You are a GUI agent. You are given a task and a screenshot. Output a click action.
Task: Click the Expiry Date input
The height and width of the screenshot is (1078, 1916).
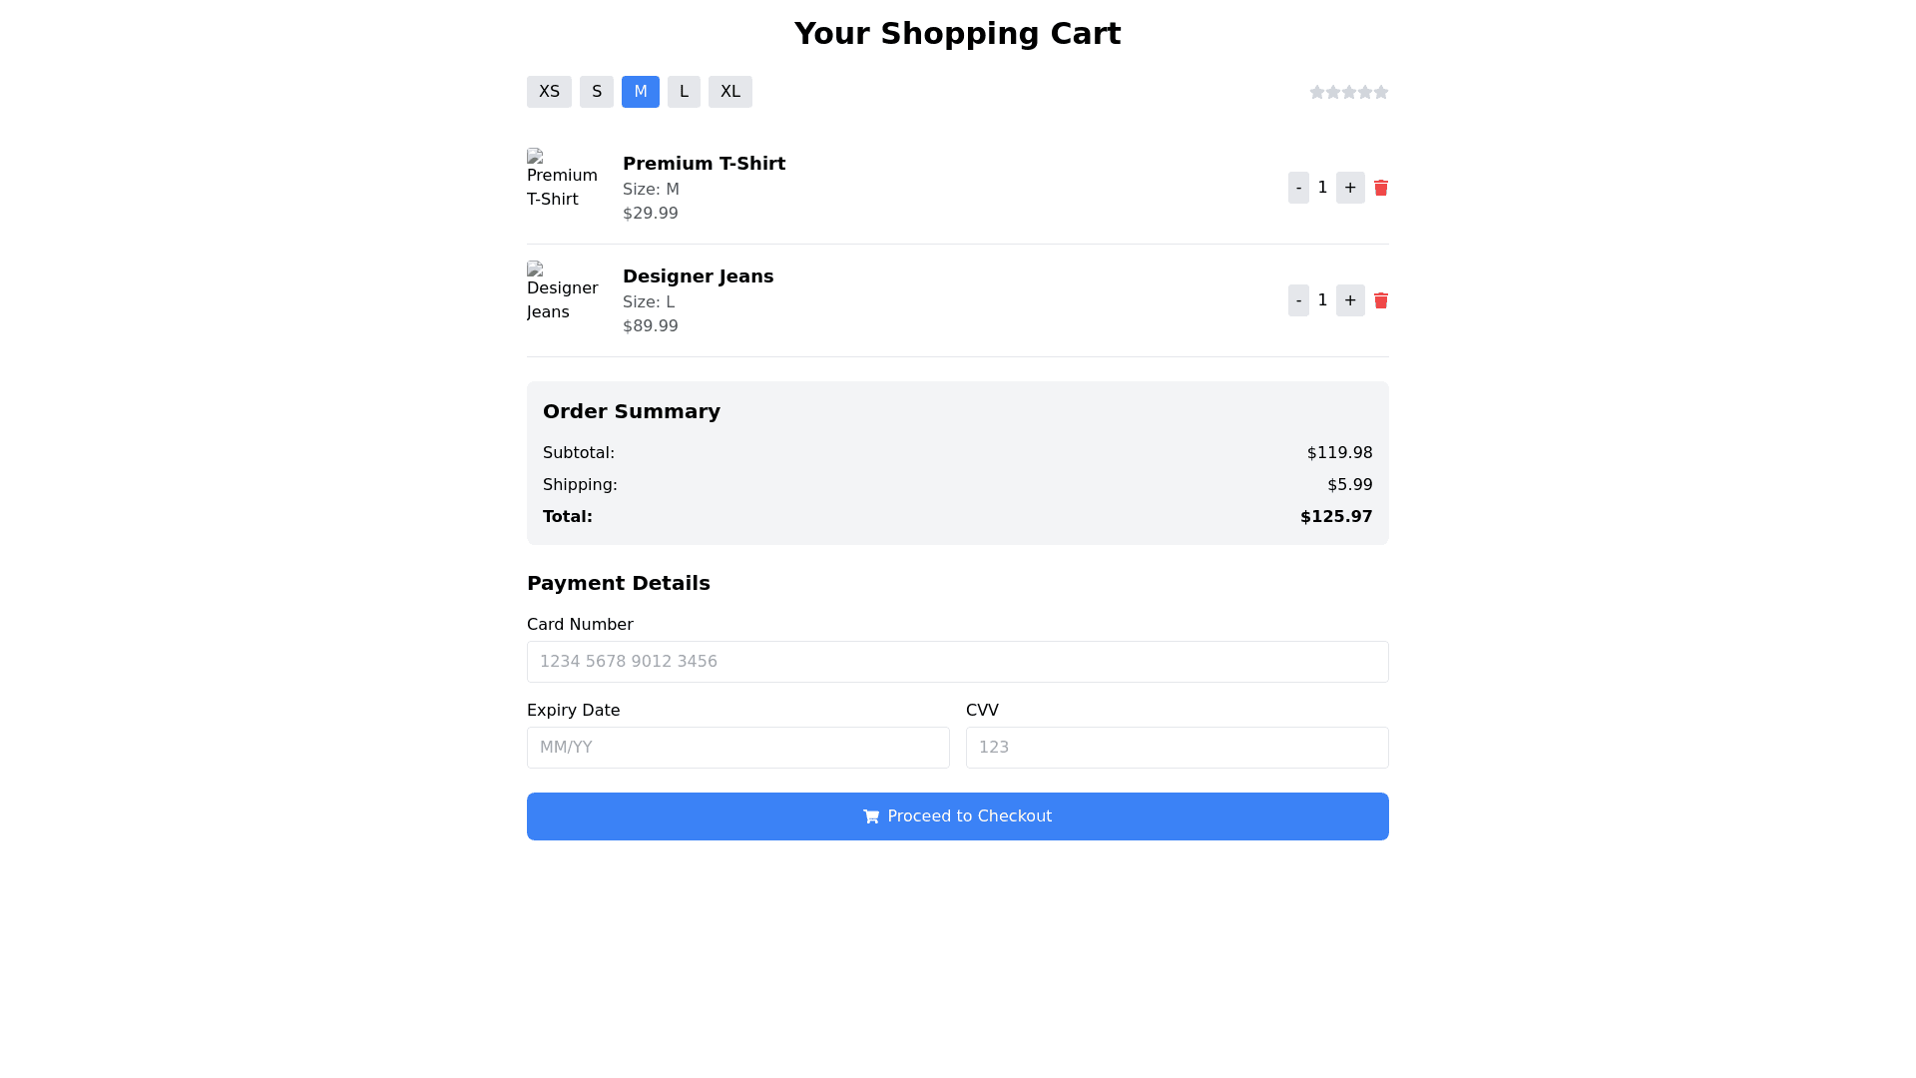[738, 748]
